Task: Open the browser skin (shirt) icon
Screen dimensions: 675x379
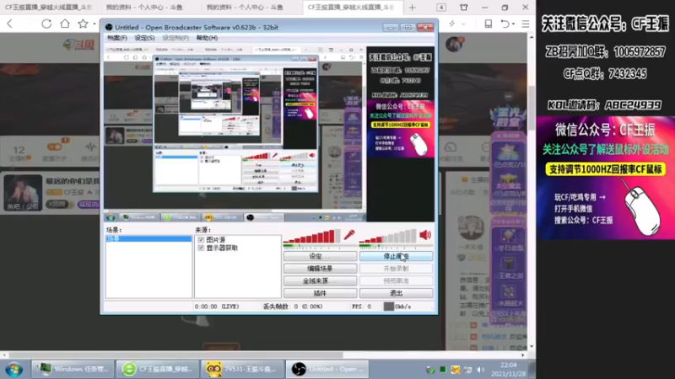Action: pyautogui.click(x=463, y=8)
